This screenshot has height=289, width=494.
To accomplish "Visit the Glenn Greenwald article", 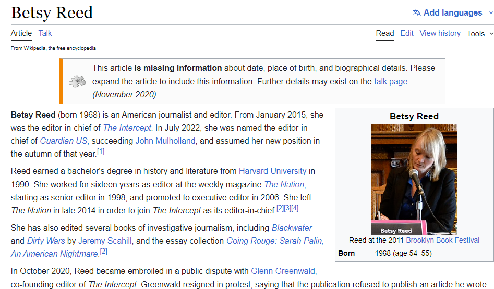I will 283,271.
